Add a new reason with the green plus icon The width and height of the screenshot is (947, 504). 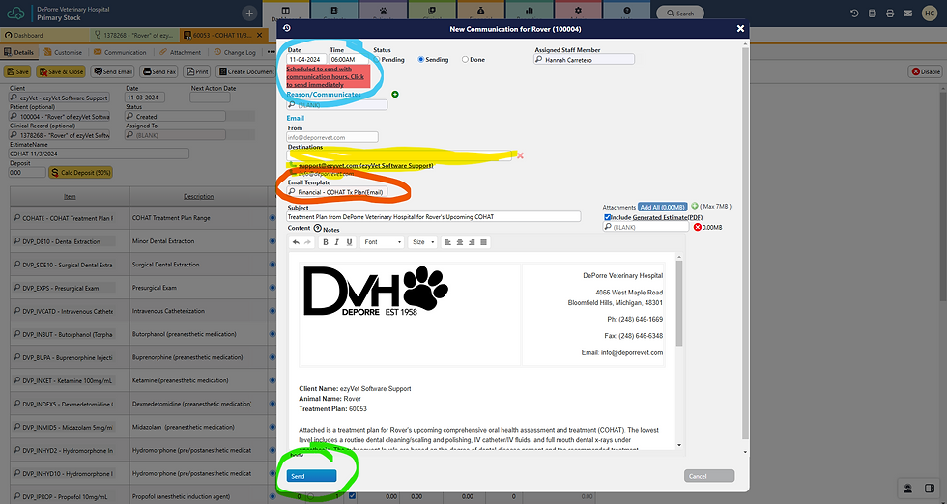(x=395, y=95)
